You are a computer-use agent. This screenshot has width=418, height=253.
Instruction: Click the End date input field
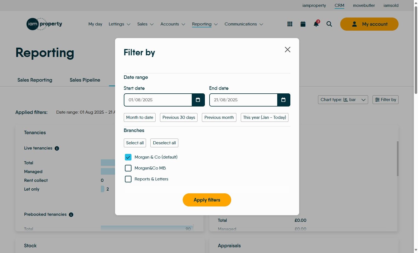pyautogui.click(x=244, y=100)
